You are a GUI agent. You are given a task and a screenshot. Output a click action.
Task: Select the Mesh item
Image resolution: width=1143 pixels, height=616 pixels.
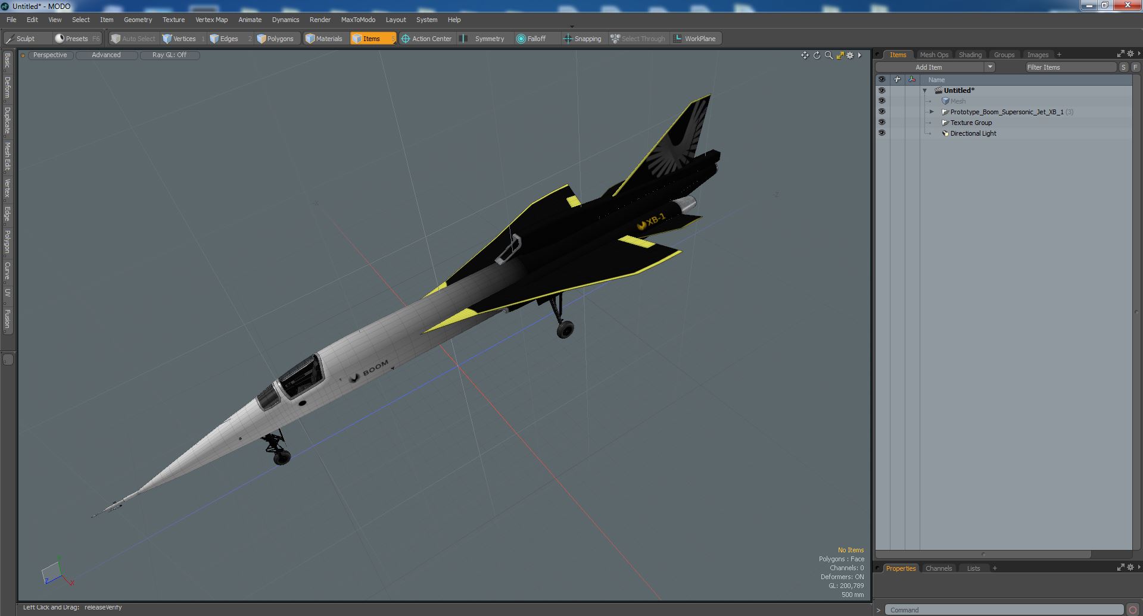(958, 101)
